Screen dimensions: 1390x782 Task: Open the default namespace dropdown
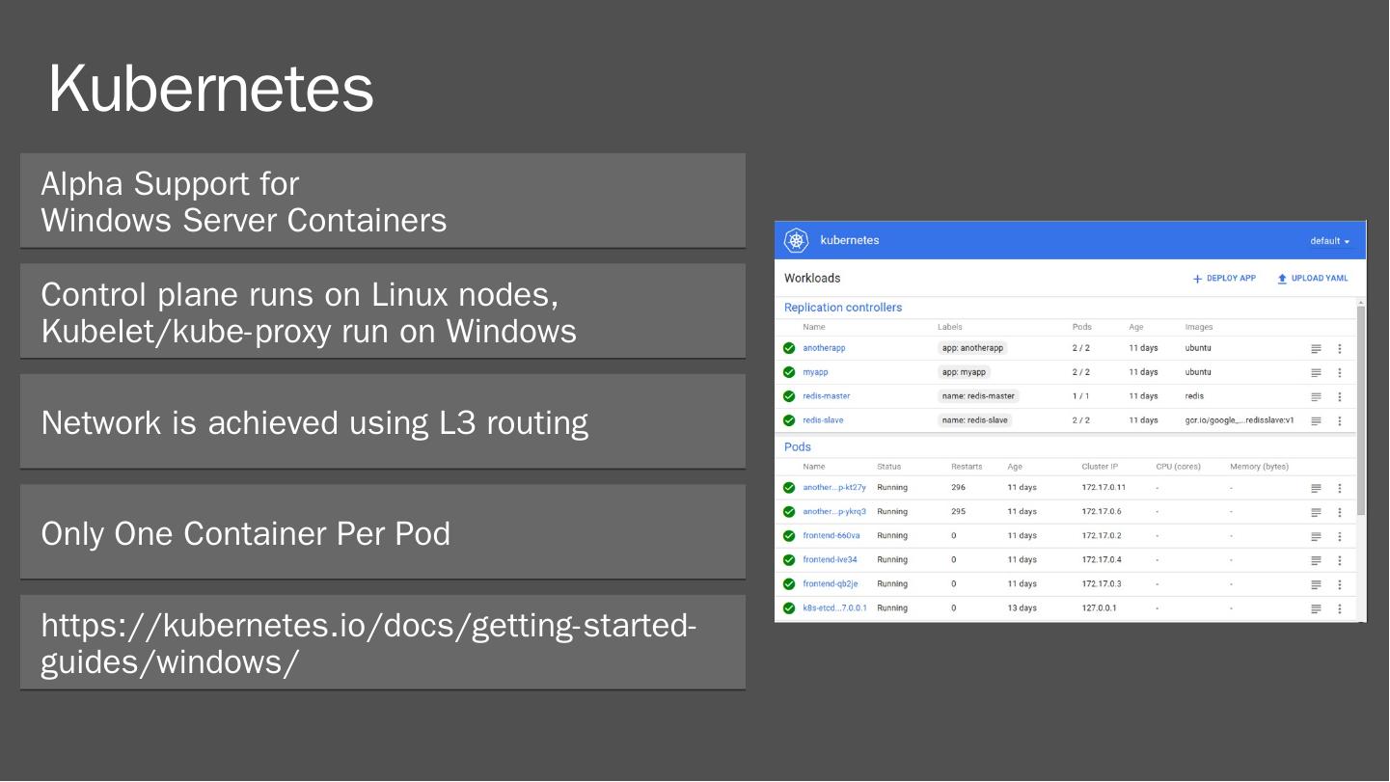click(x=1329, y=241)
